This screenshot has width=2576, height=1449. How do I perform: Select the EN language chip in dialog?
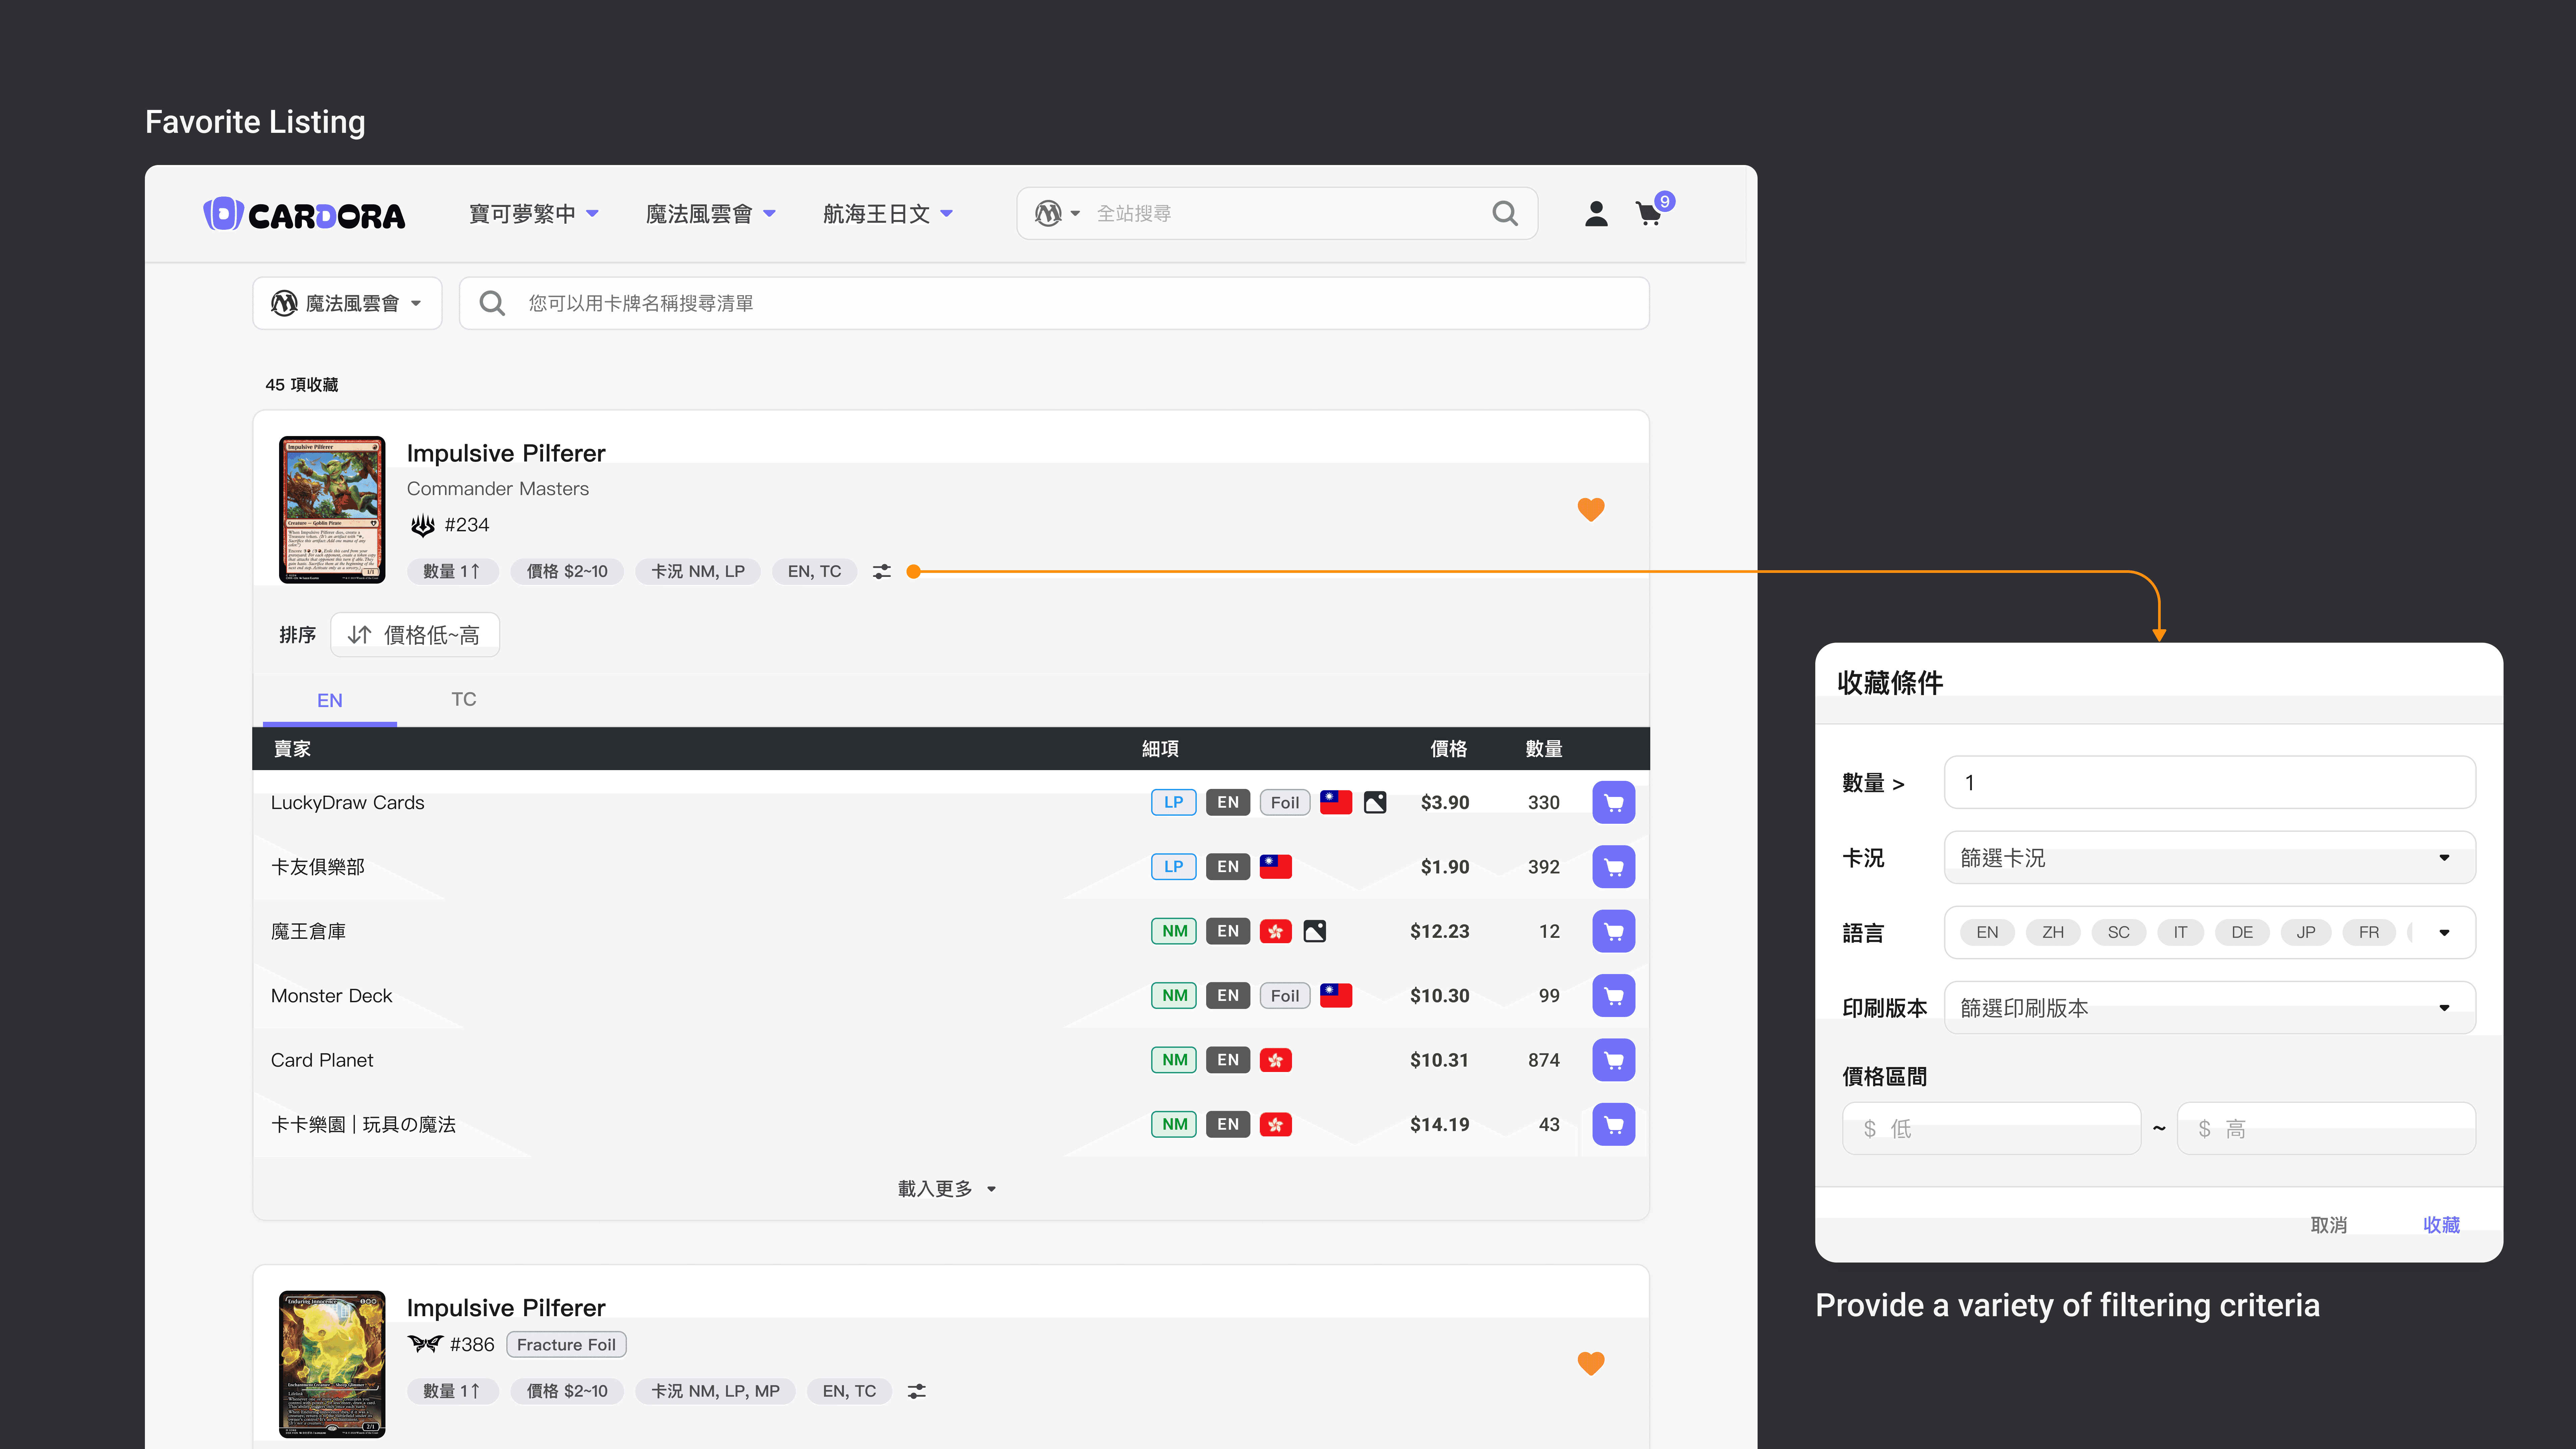point(1987,932)
